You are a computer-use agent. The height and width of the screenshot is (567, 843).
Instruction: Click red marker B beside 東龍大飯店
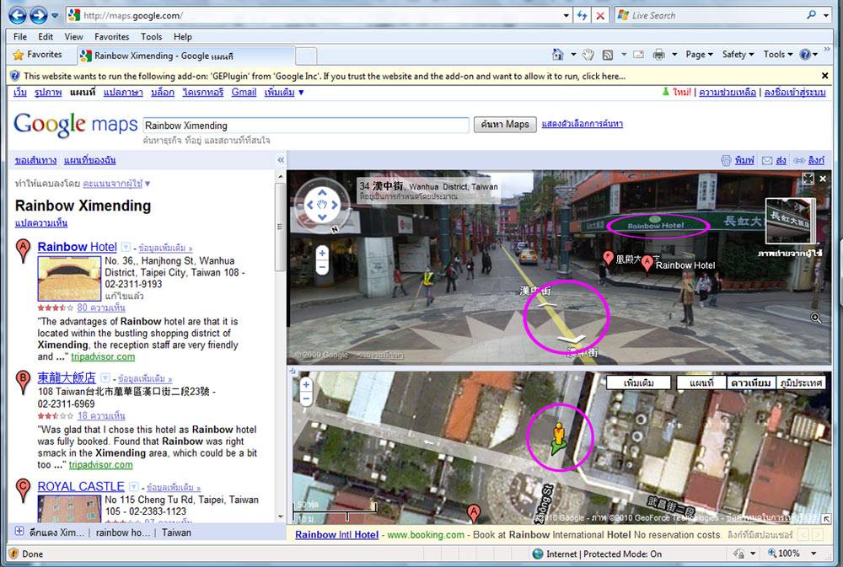(x=23, y=382)
